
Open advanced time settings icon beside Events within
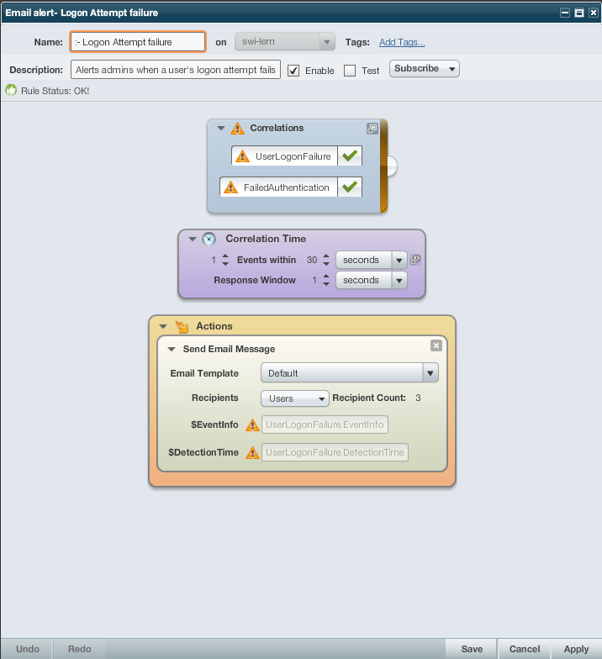pyautogui.click(x=415, y=260)
